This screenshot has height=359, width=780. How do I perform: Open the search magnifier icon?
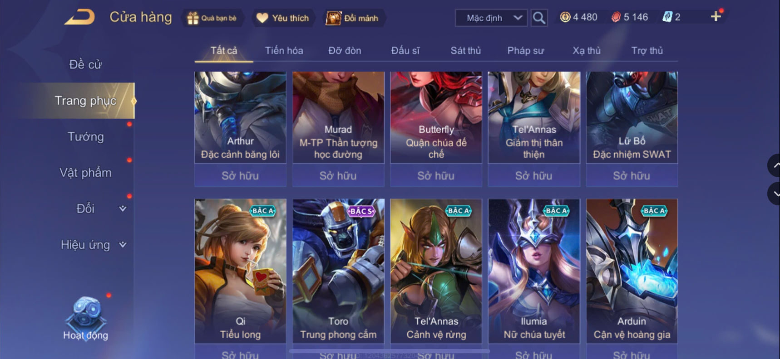click(539, 18)
